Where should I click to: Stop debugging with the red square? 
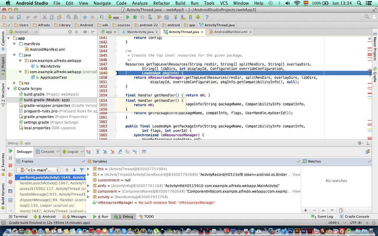[x=10, y=166]
